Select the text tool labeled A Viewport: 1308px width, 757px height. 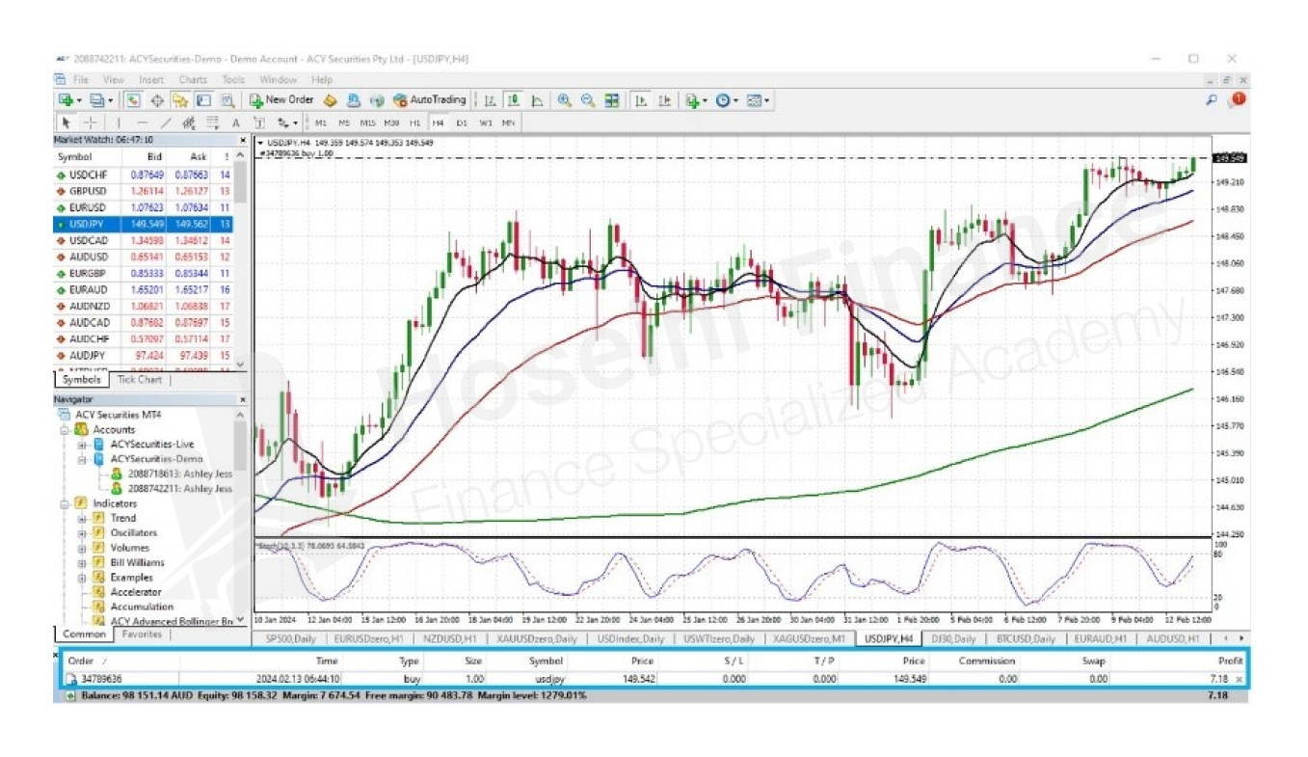click(236, 122)
